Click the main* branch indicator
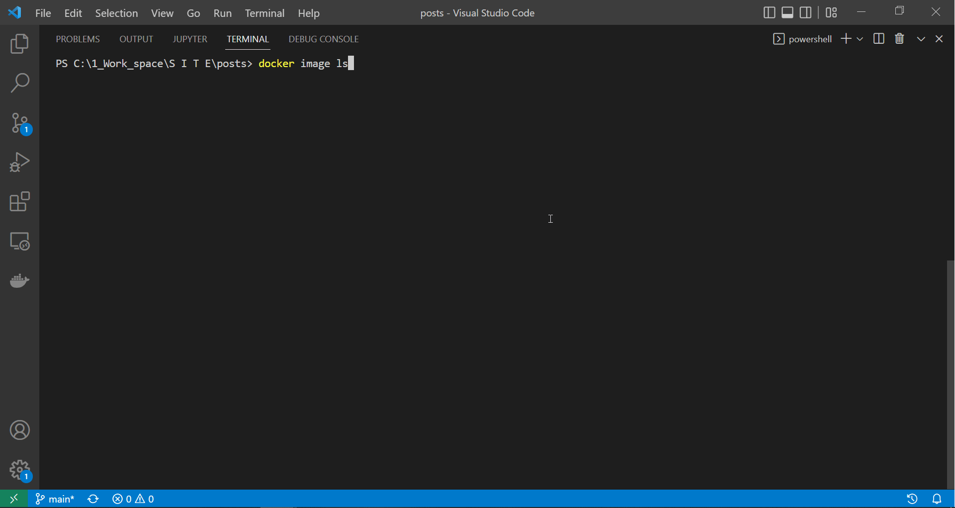This screenshot has width=955, height=508. [55, 499]
